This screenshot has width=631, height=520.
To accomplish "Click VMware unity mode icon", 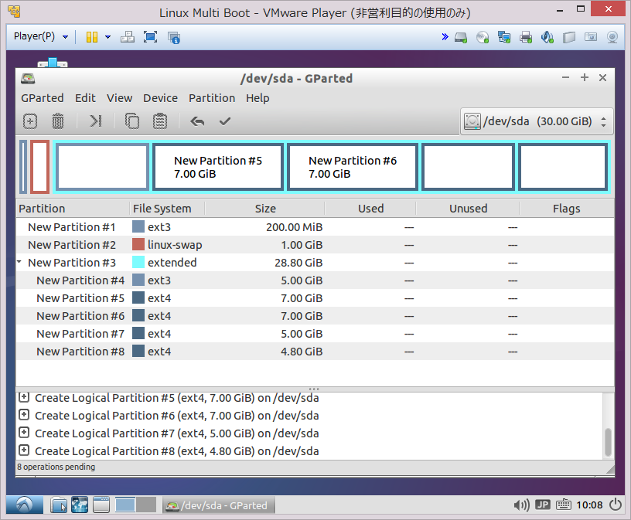I will 174,38.
